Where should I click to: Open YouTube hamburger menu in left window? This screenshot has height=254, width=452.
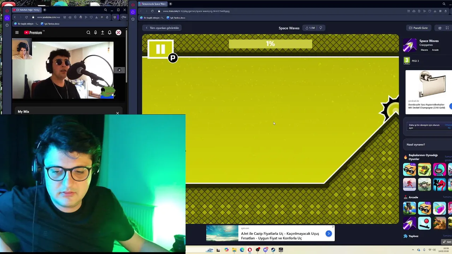click(x=17, y=32)
